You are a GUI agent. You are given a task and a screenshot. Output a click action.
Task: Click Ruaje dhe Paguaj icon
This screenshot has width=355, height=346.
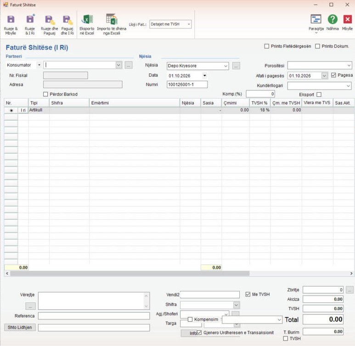(50, 20)
